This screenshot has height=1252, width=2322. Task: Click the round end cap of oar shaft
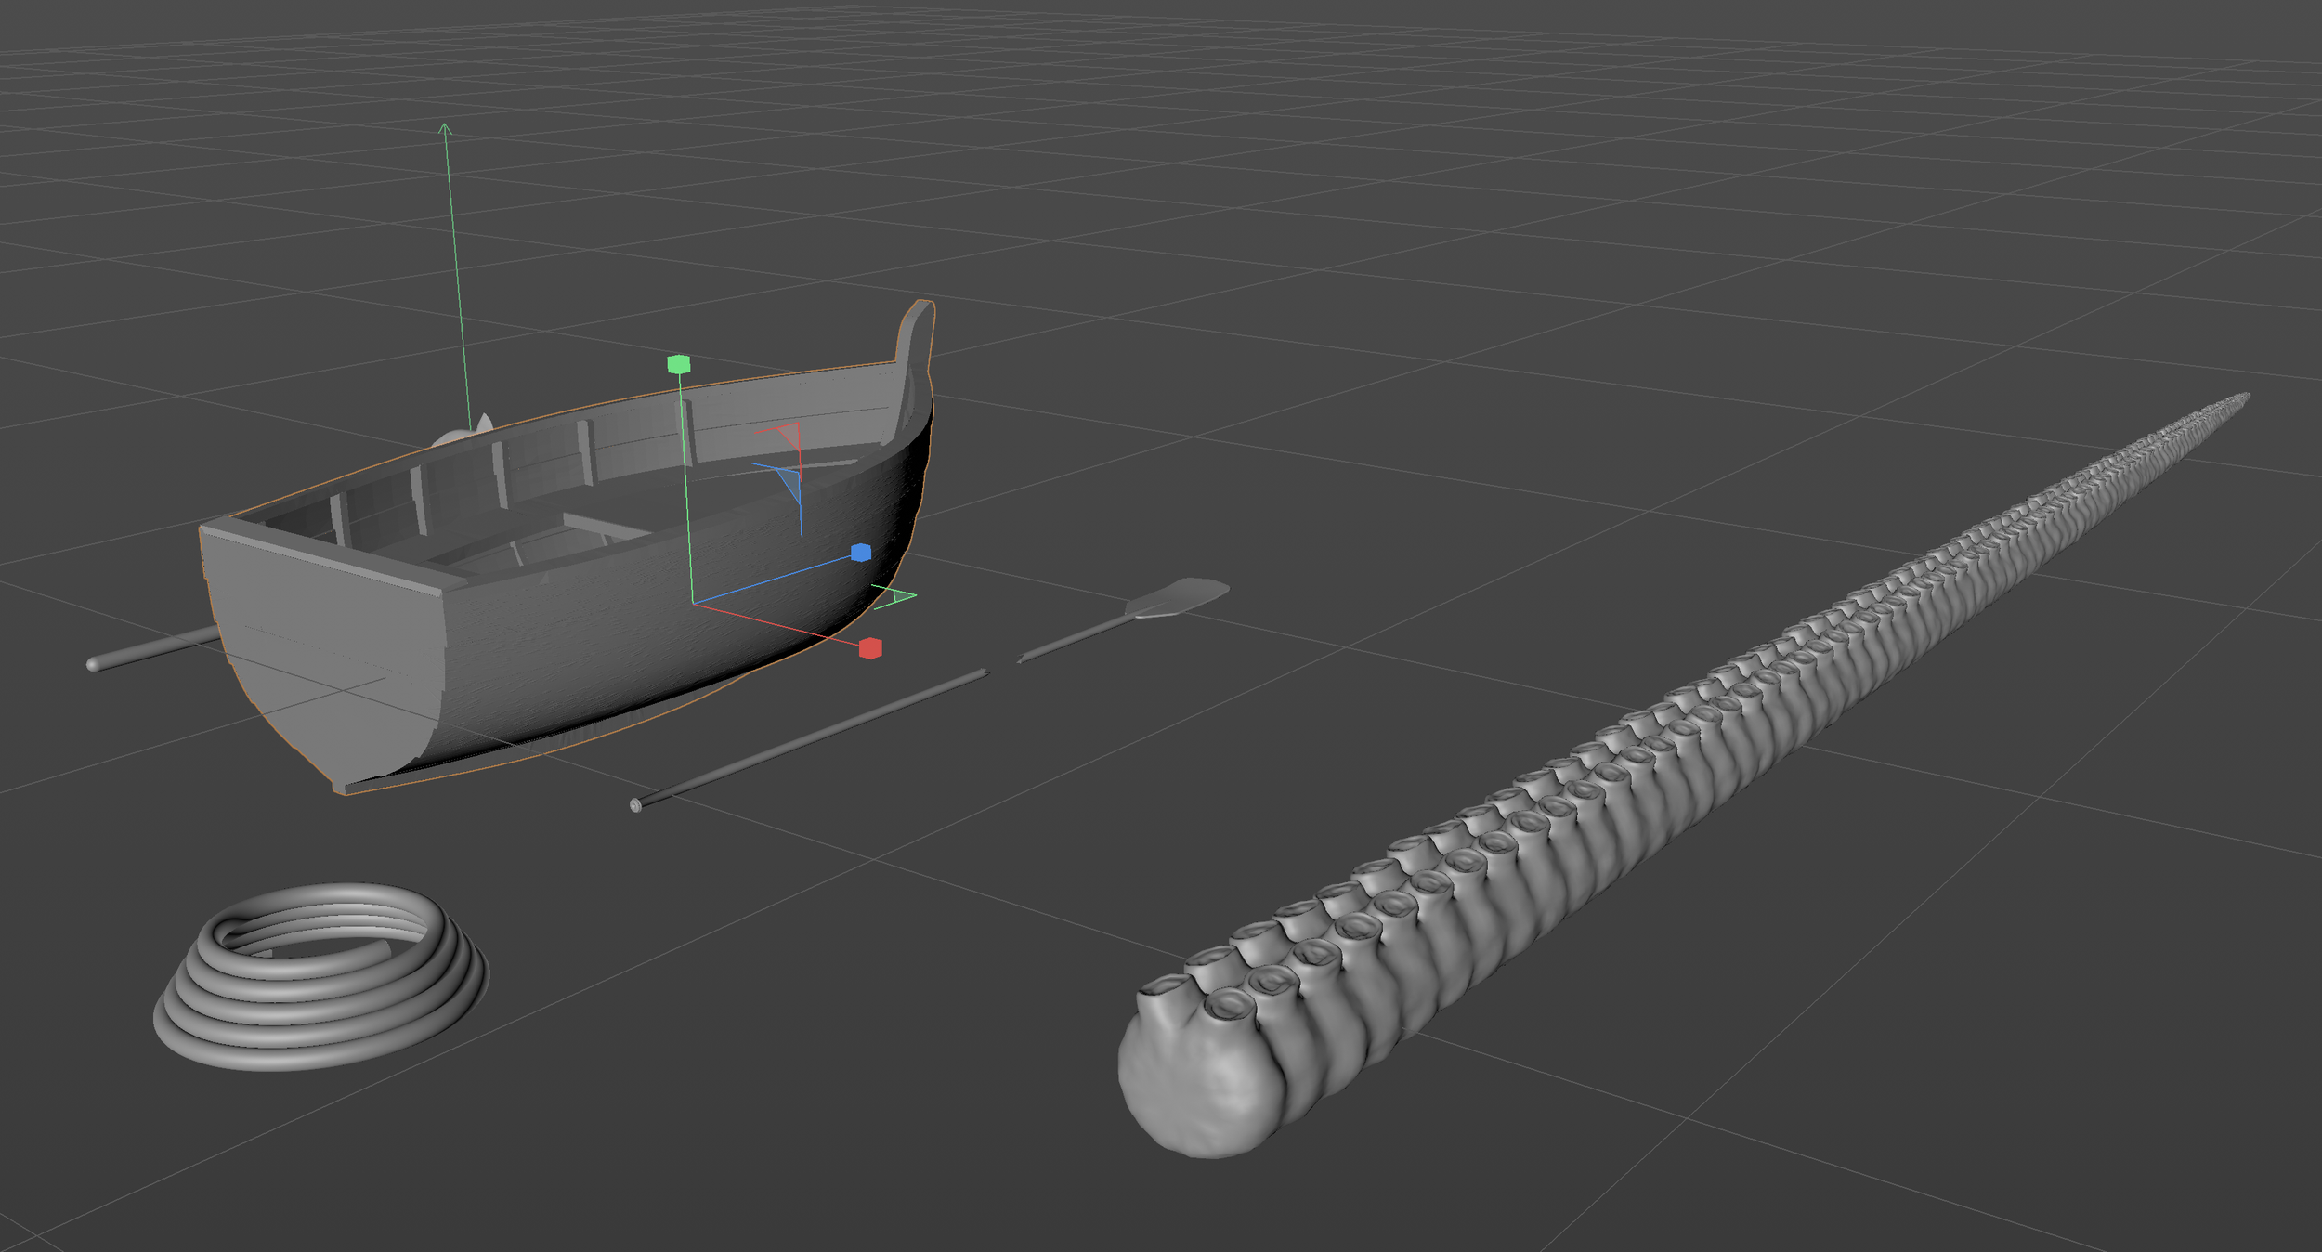point(635,805)
